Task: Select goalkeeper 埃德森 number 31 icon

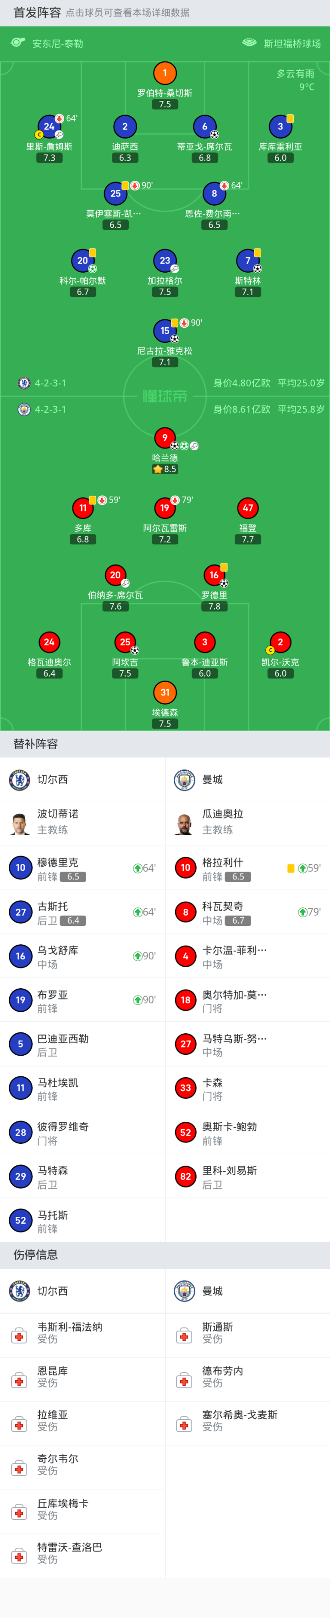Action: coord(165,692)
